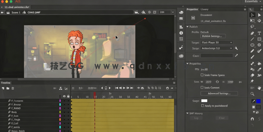
Task: Select the Lasso tool
Action: click(252, 26)
